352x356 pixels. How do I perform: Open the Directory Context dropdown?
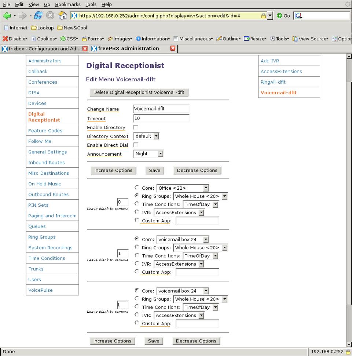(x=156, y=136)
